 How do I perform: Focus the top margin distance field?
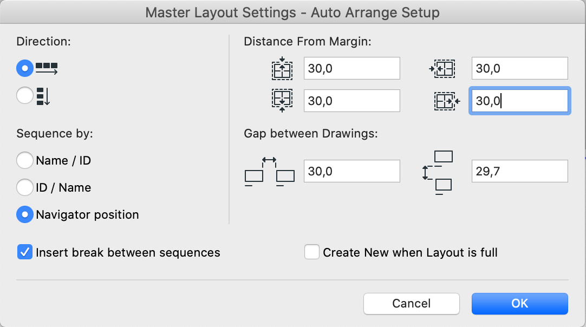(352, 68)
